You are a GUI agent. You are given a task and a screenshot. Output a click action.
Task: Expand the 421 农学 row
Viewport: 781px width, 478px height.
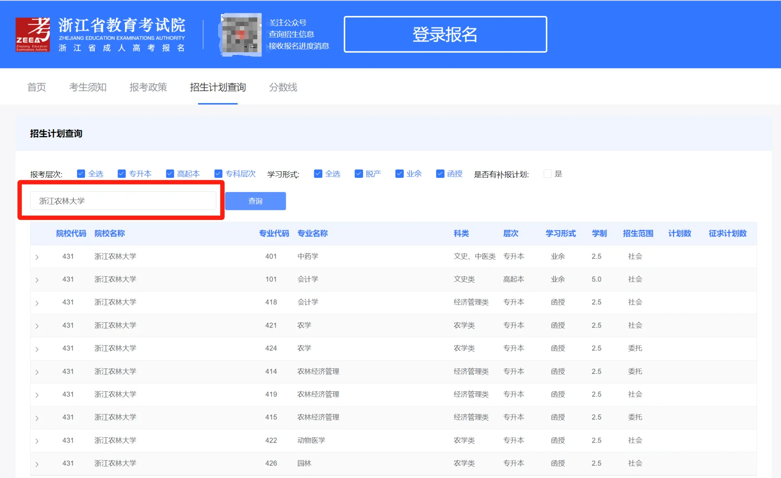click(37, 326)
